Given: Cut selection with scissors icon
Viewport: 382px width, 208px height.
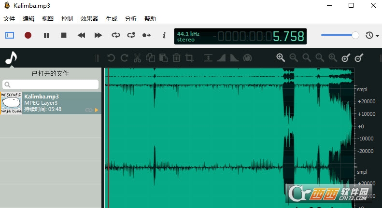Looking at the screenshot, I should click(x=138, y=58).
